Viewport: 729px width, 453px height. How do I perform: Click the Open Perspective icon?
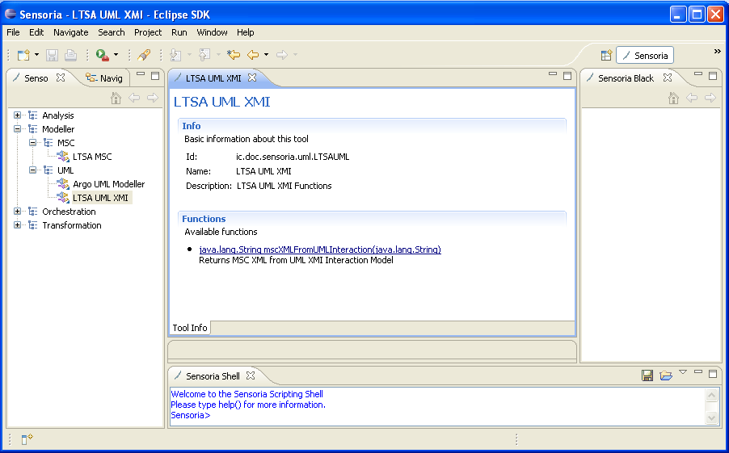click(x=606, y=55)
